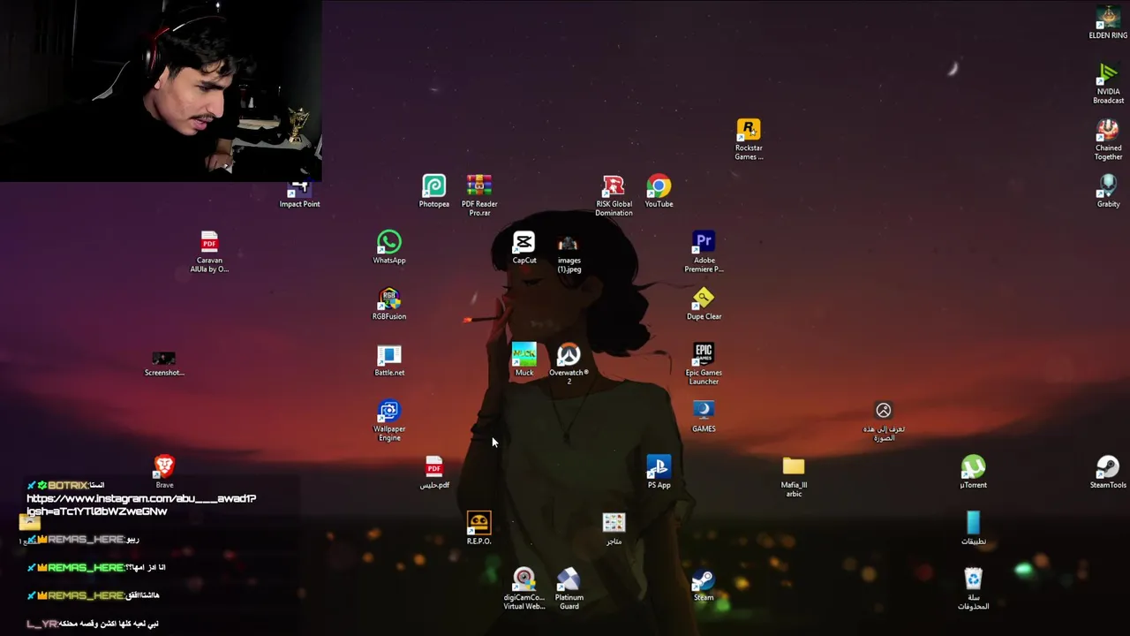Select the Screenshot file icon
Image resolution: width=1130 pixels, height=636 pixels.
pos(164,362)
